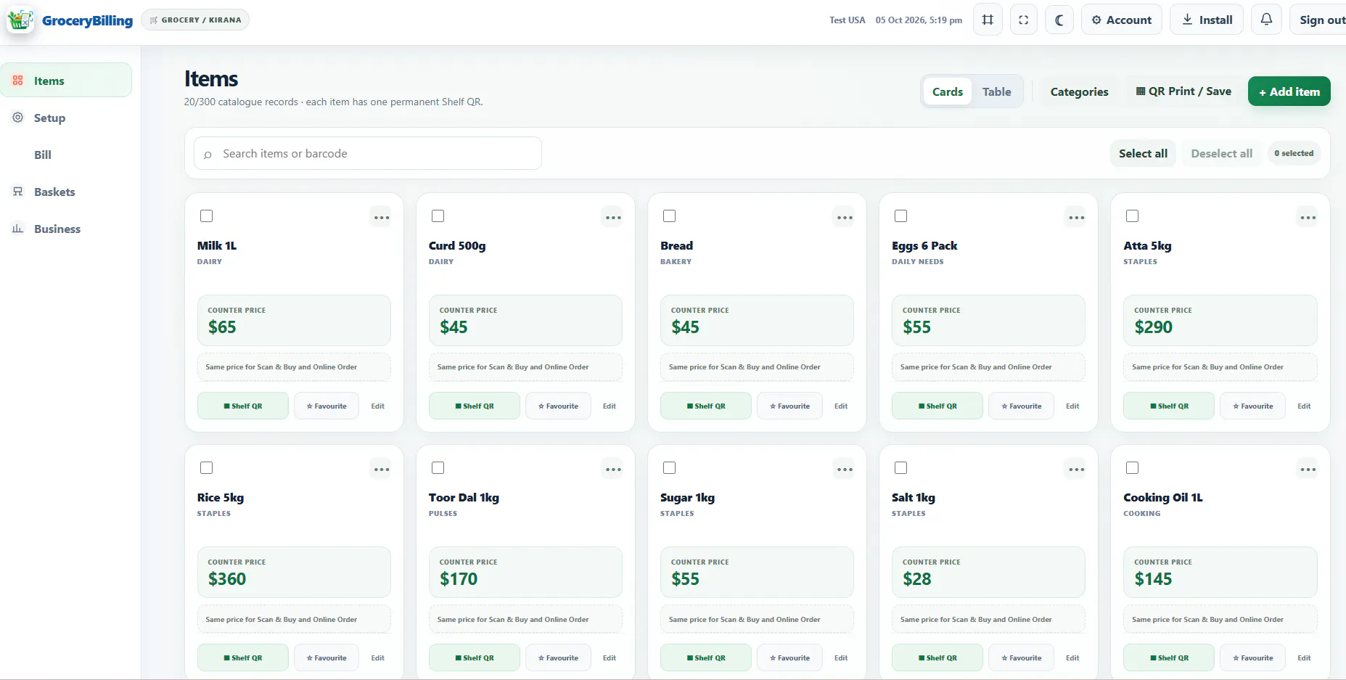Image resolution: width=1346 pixels, height=680 pixels.
Task: Click the Deselect all button
Action: click(1222, 153)
